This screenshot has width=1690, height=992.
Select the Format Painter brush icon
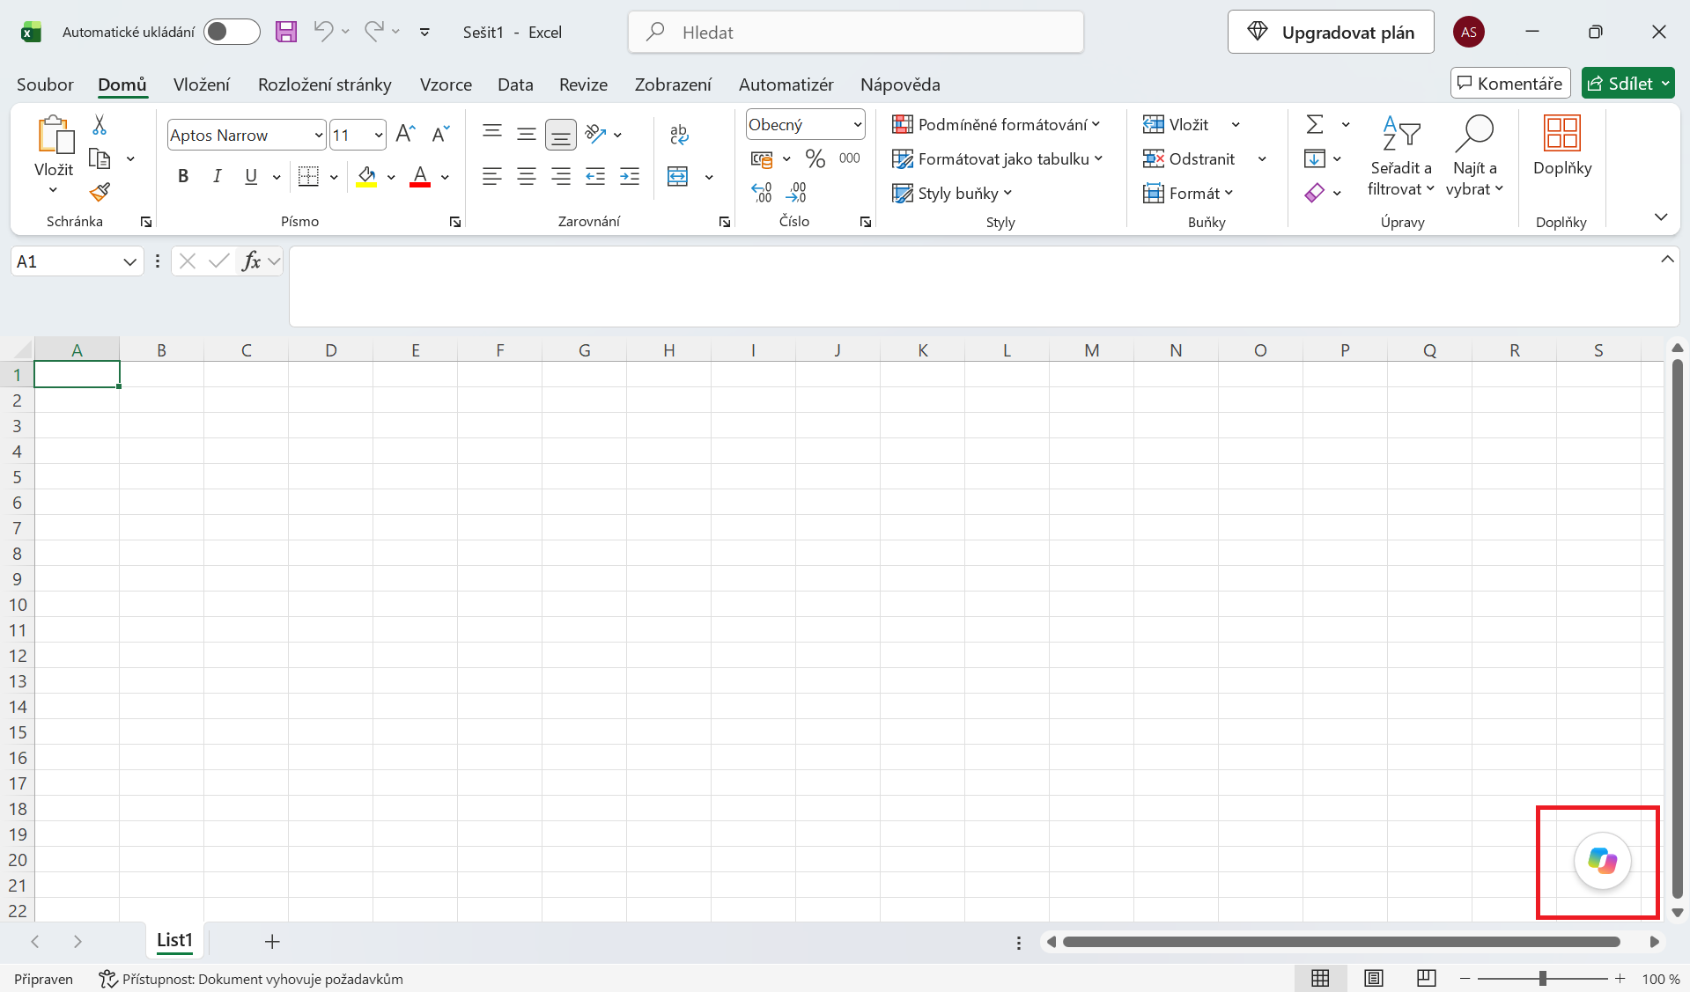coord(100,192)
